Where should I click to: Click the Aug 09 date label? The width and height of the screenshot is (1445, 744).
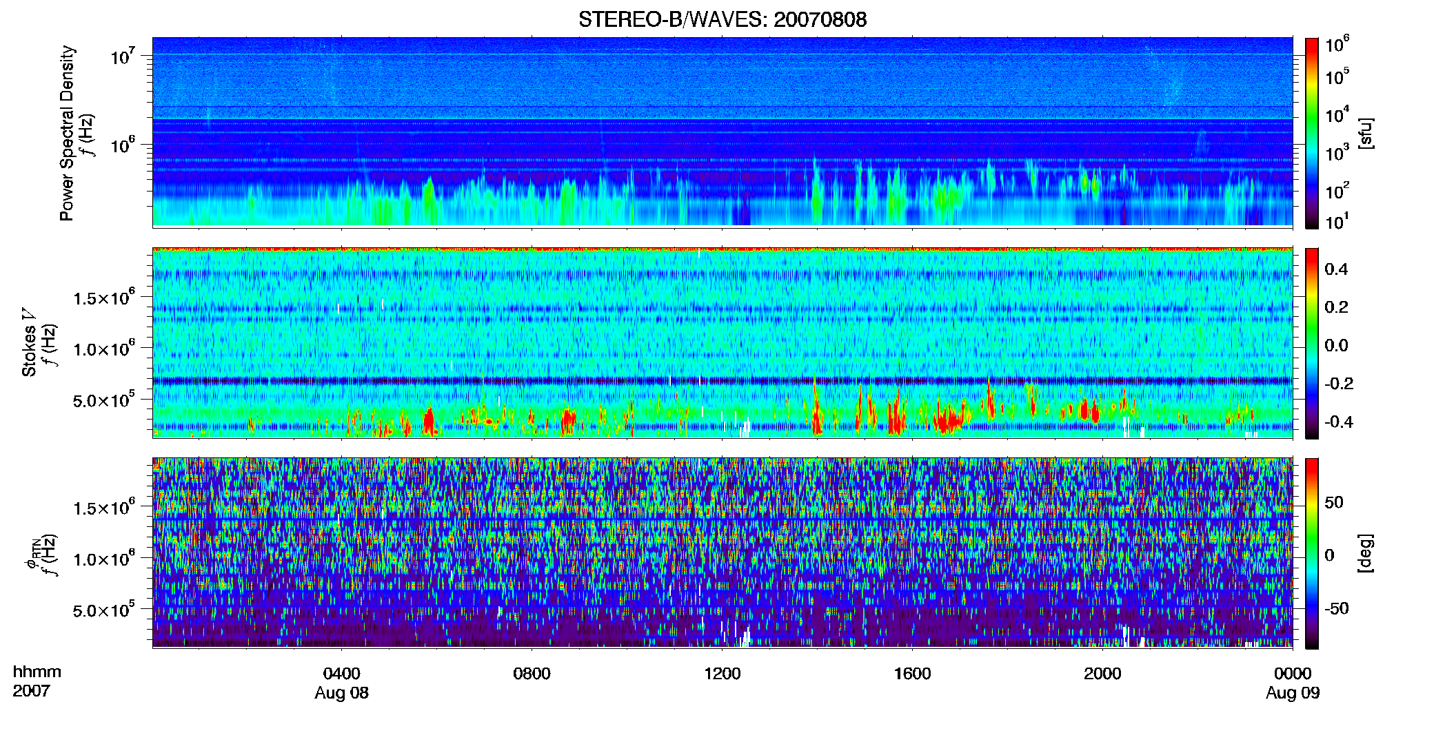pyautogui.click(x=1293, y=693)
